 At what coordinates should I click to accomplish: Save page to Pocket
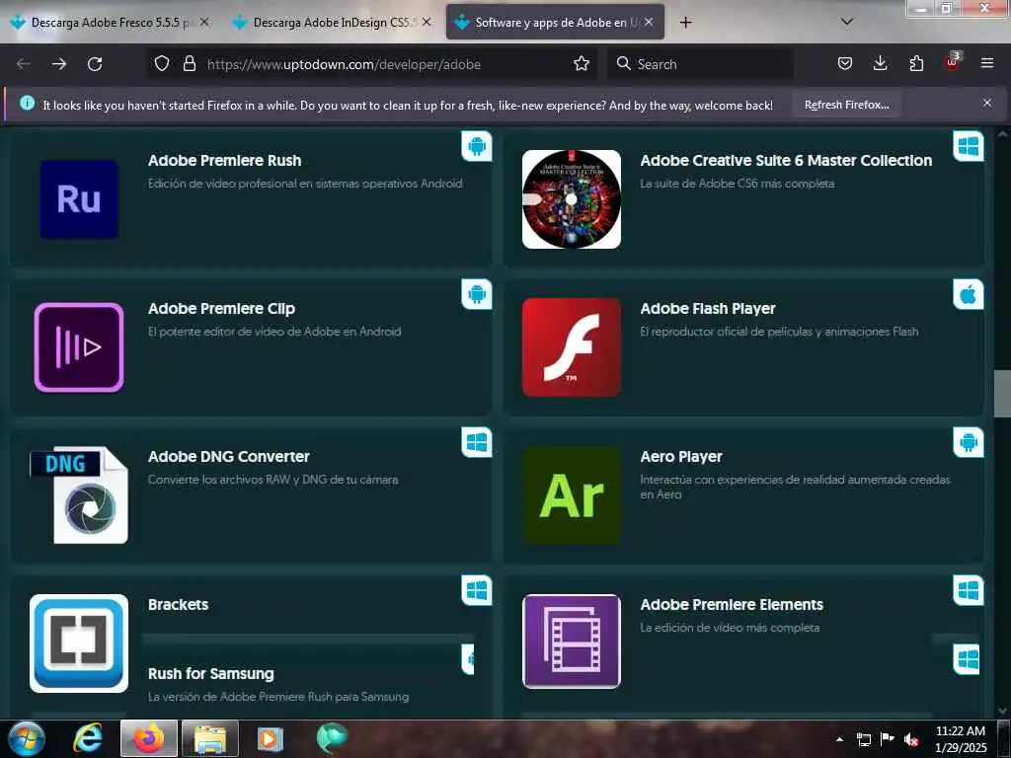(x=845, y=64)
